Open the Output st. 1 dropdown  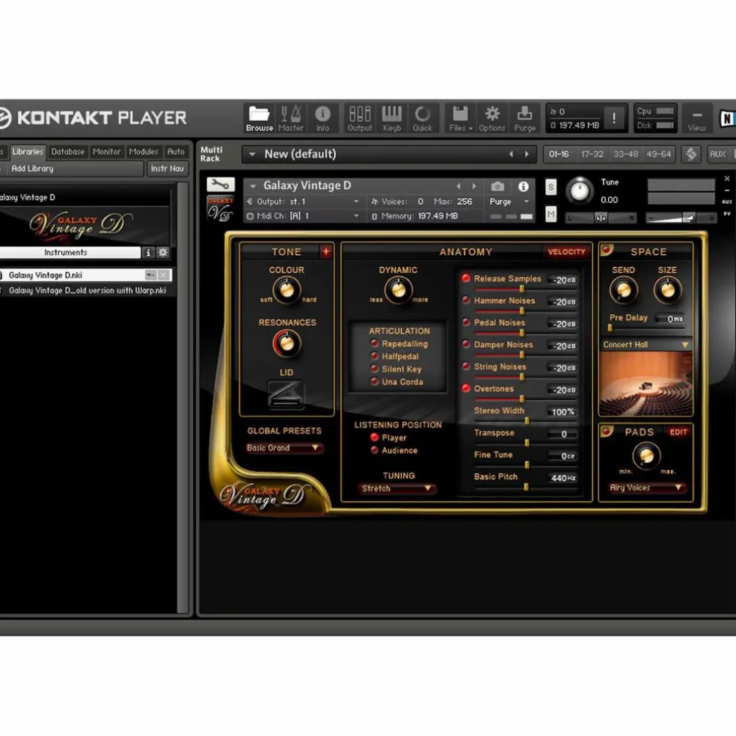click(303, 201)
